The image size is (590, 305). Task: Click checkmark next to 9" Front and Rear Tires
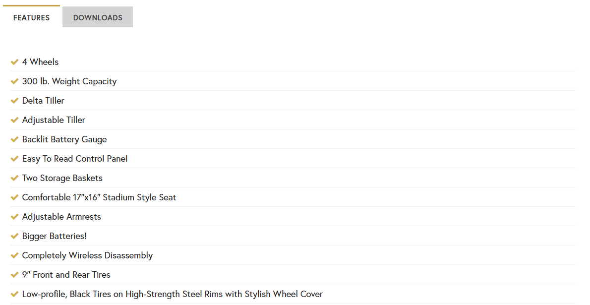14,275
